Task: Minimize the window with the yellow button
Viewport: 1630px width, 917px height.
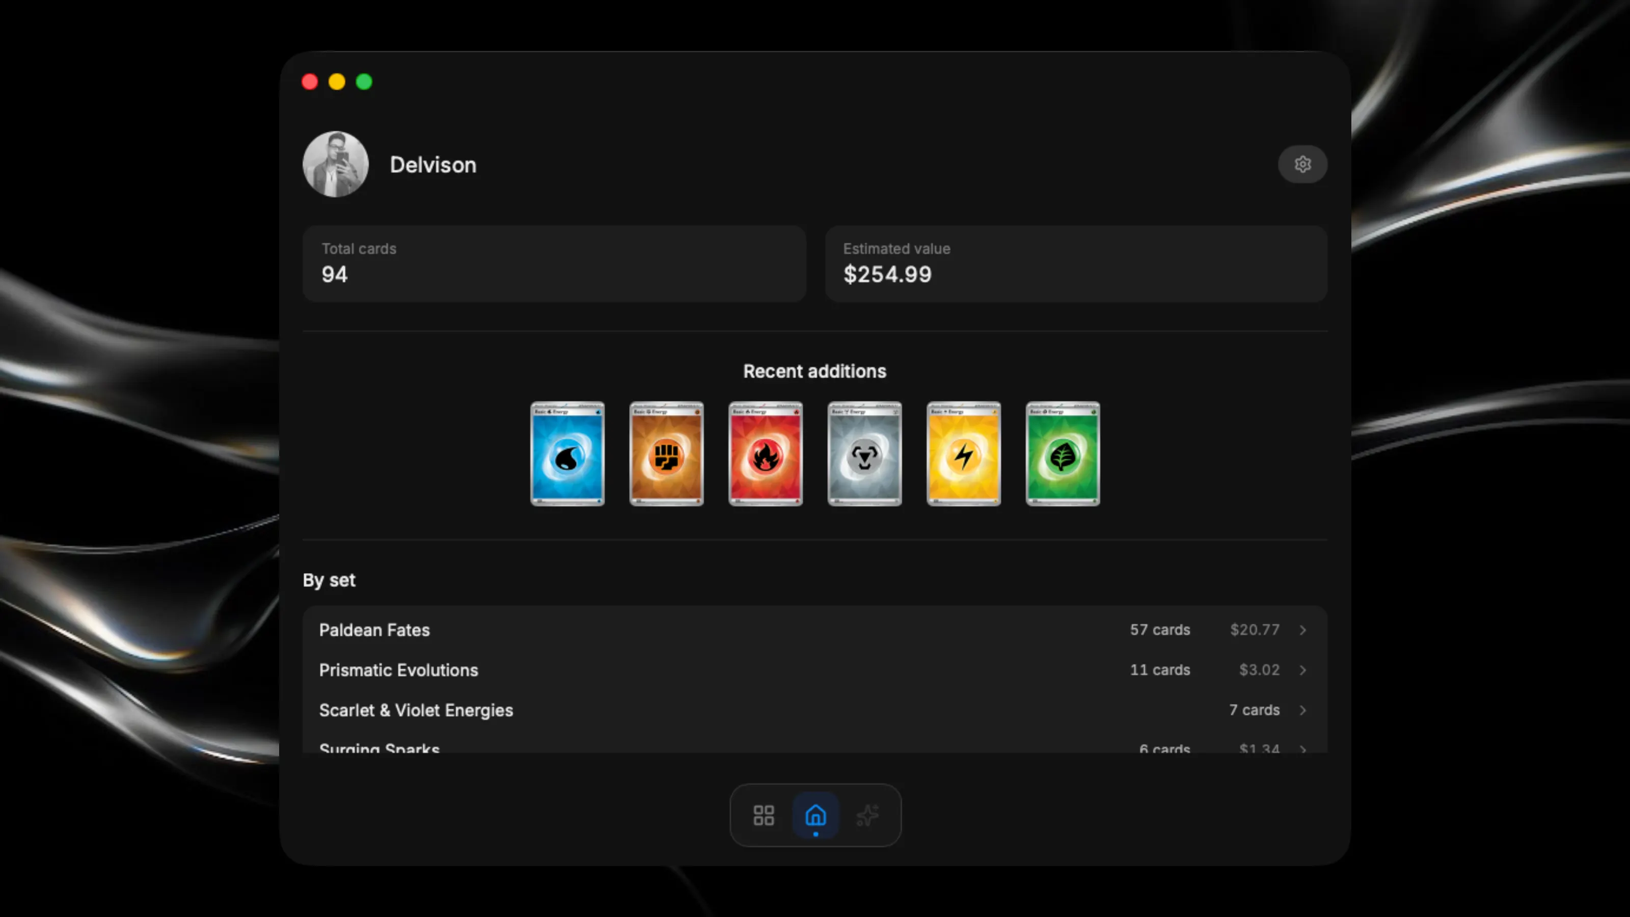Action: point(337,82)
